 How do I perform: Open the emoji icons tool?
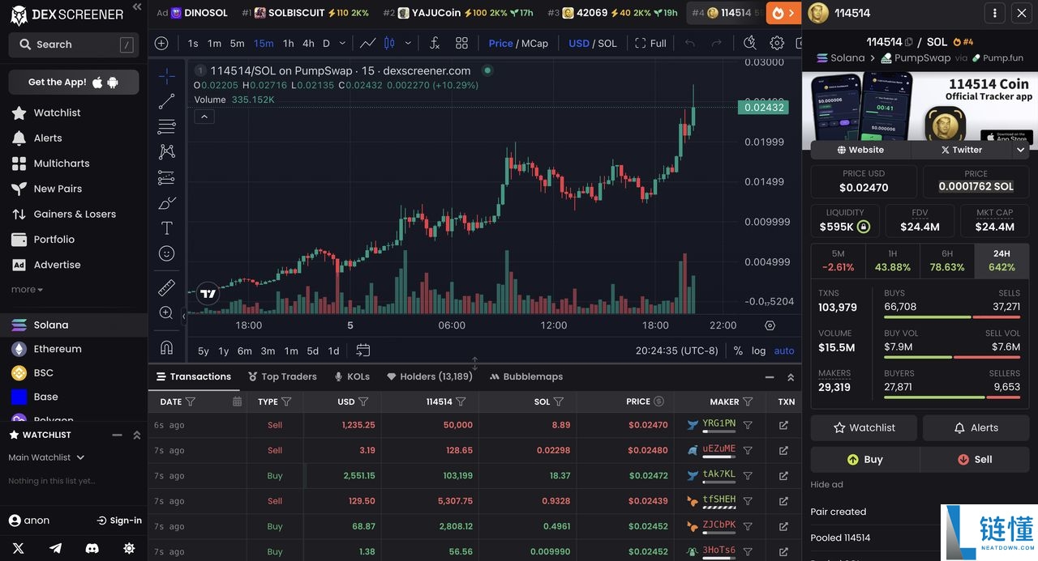point(166,253)
